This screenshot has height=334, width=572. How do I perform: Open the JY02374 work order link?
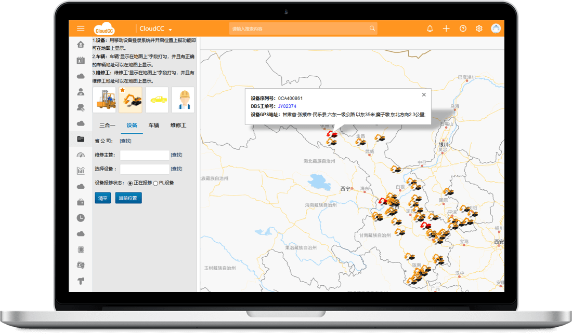[x=287, y=106]
